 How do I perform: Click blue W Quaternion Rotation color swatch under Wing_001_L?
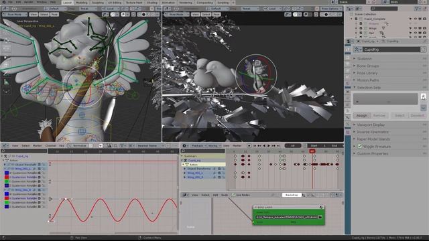[7, 173]
